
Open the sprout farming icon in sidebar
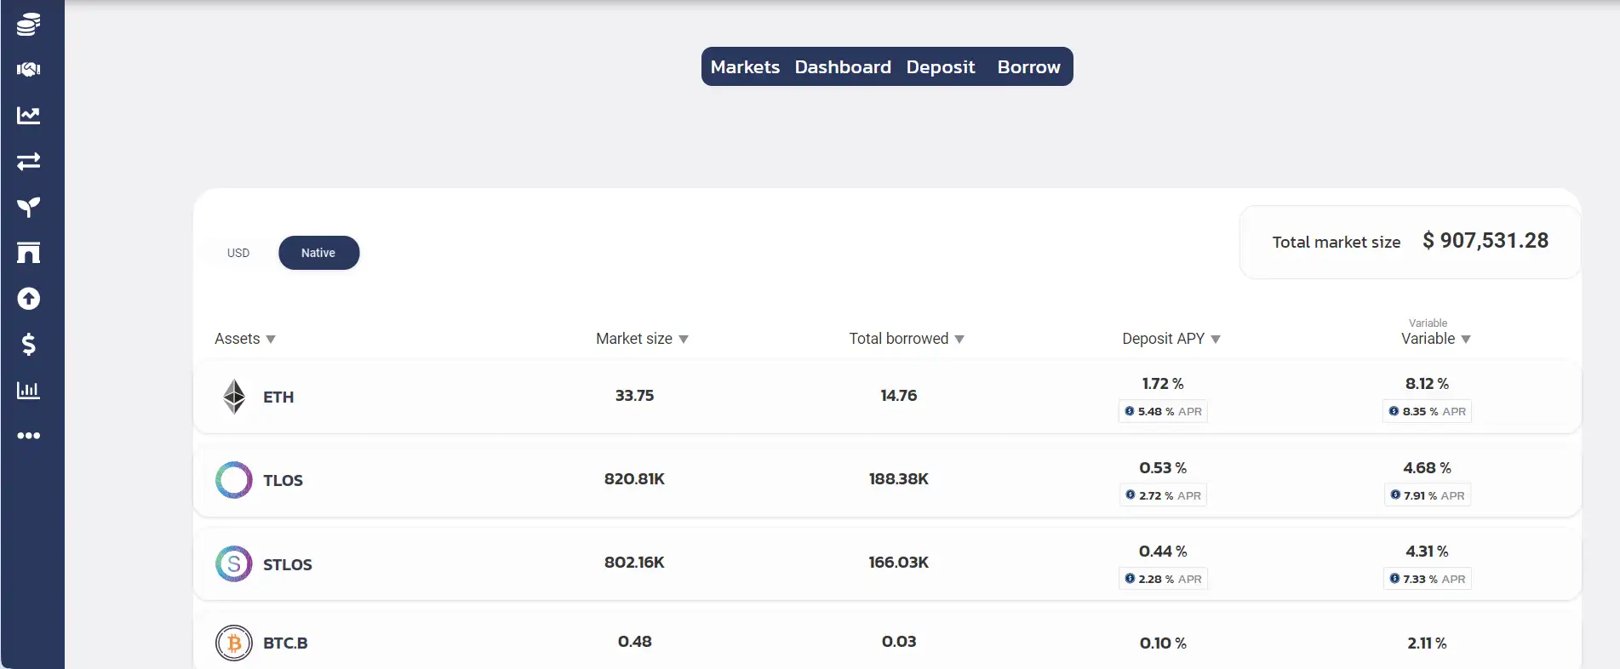pos(28,207)
